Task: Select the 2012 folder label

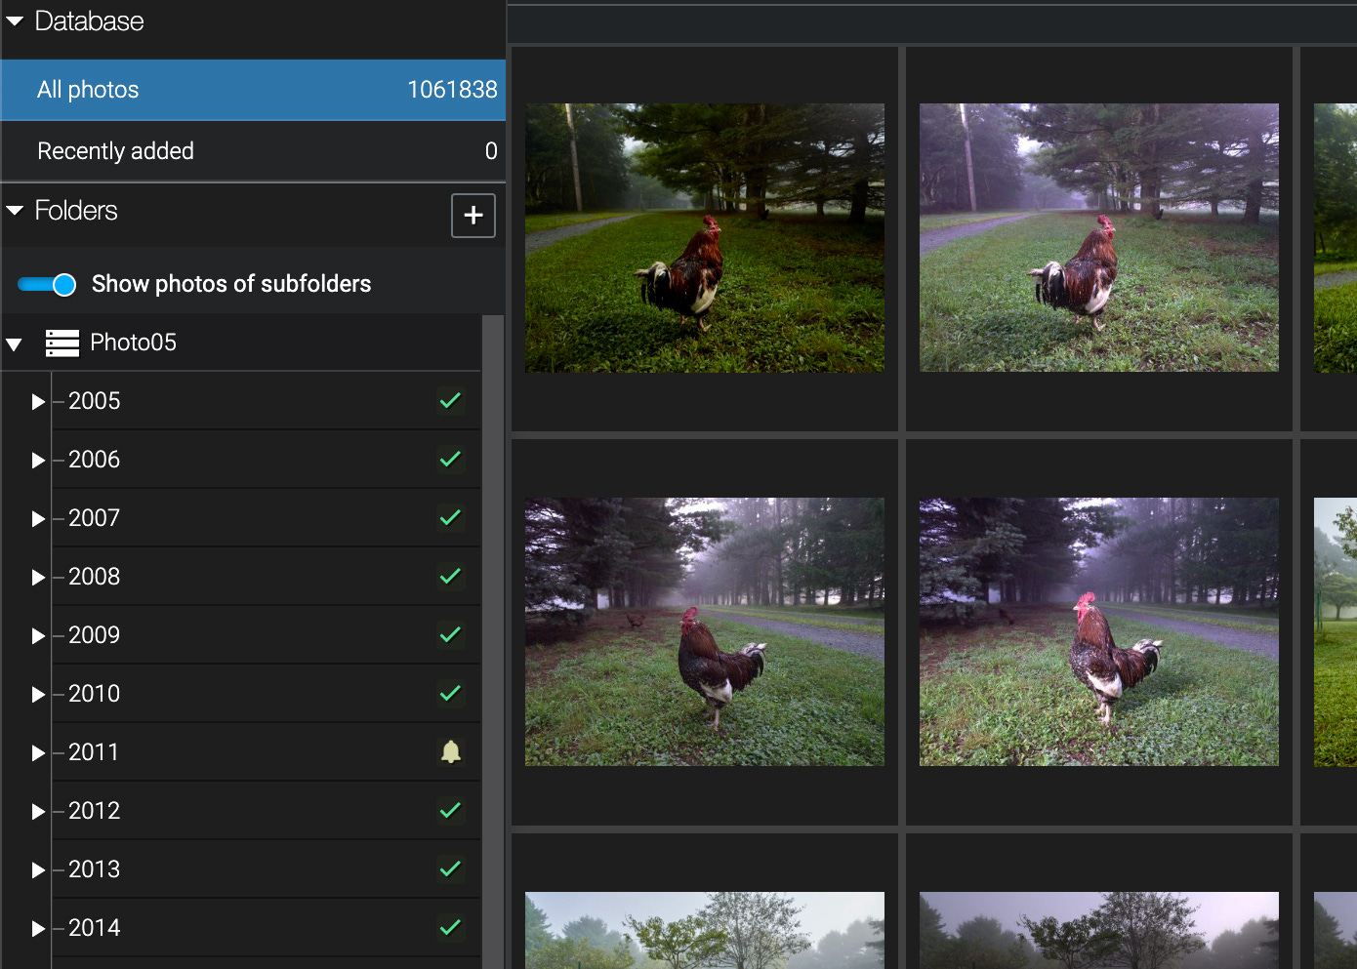Action: pyautogui.click(x=95, y=811)
